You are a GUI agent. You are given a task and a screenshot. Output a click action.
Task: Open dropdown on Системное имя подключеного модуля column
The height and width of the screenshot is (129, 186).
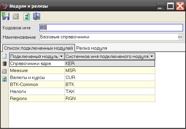[152, 56]
